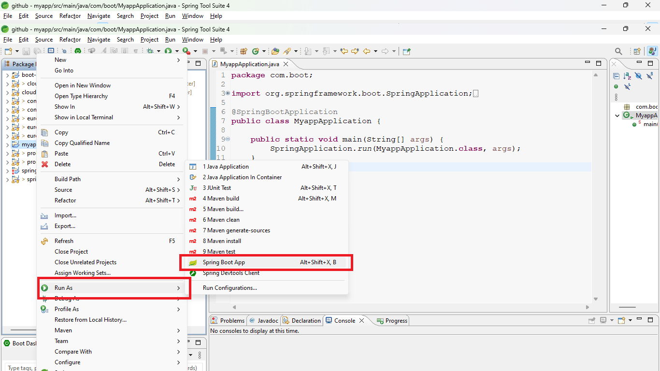
Task: Select the Spring Boot toolbar icon
Action: click(x=78, y=51)
